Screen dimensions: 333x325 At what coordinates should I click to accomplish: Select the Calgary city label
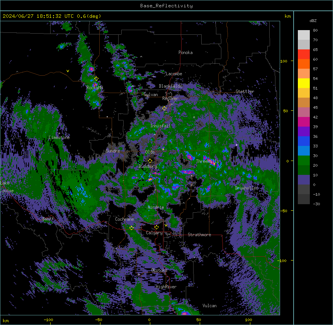click(x=154, y=233)
